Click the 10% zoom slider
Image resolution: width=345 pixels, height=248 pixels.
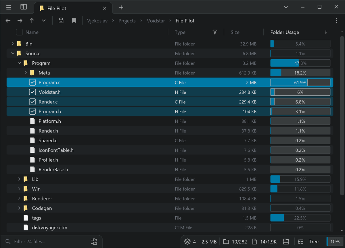(334, 242)
